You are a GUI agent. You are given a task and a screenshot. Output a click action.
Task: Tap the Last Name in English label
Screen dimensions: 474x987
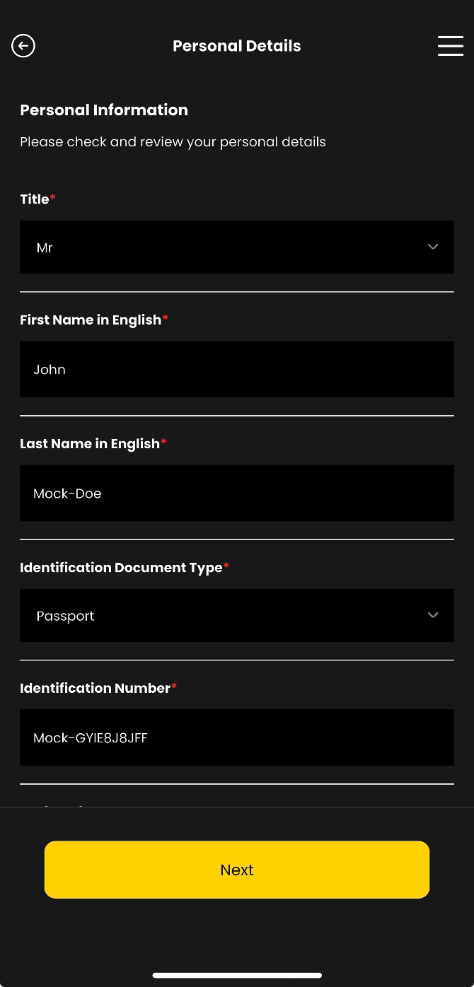[90, 443]
